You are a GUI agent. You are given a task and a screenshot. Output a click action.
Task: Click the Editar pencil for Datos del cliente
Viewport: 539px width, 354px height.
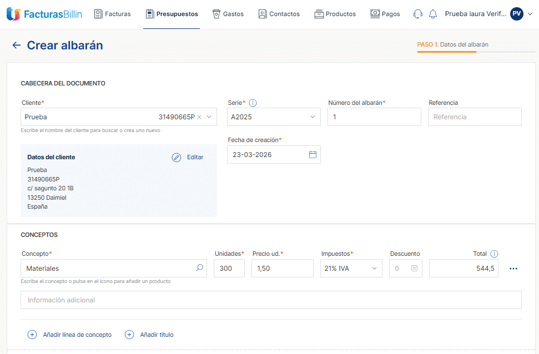pyautogui.click(x=177, y=157)
